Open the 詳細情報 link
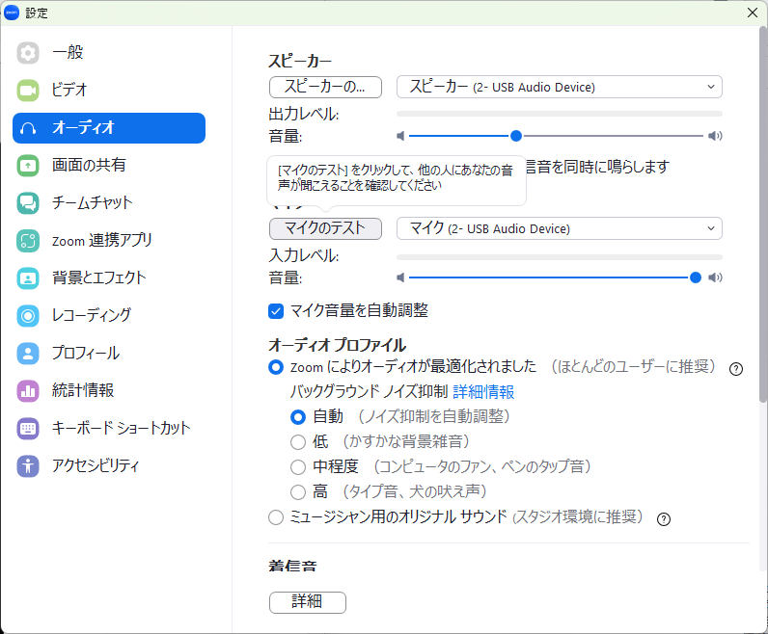Image resolution: width=768 pixels, height=634 pixels. (x=483, y=392)
